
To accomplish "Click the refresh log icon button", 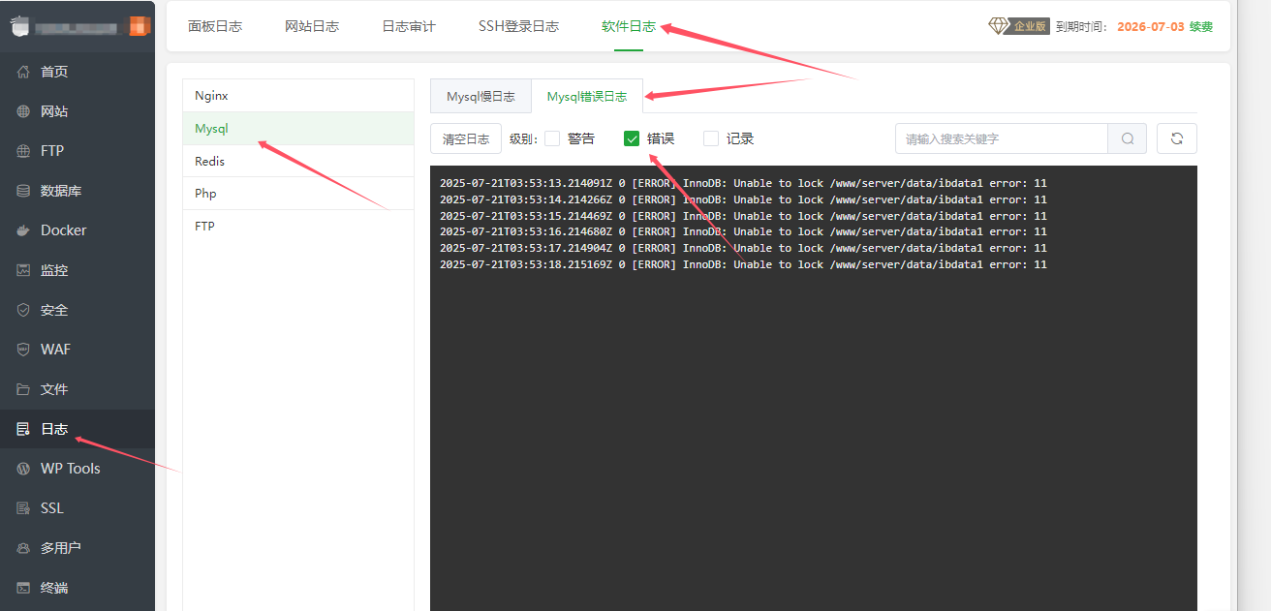I will (1177, 138).
